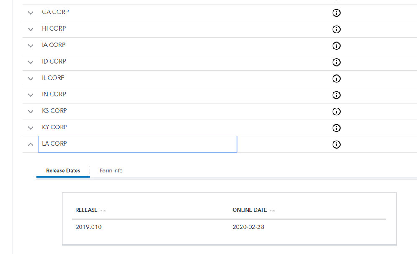
Task: Click info icon for KS CORP
Action: 336,112
